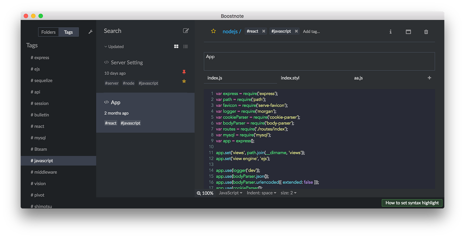Unstar the Server Setting note
This screenshot has height=238, width=465.
coord(184,81)
